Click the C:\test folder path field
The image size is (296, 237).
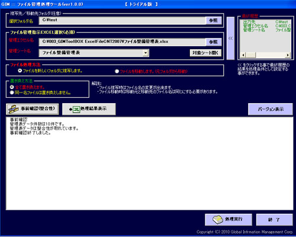(x=122, y=20)
